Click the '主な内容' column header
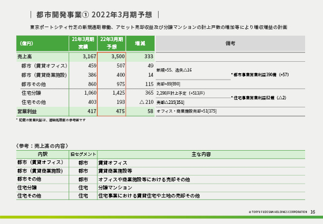Viewport: 323px width, 224px height. point(201,154)
